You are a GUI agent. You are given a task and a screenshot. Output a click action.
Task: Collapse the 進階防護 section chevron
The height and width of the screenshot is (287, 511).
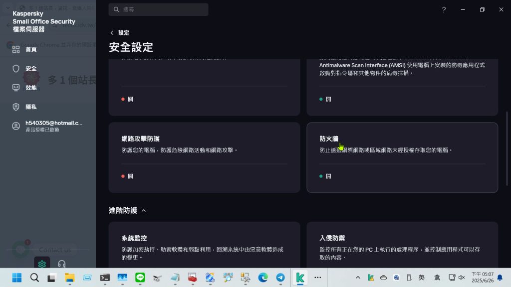[x=144, y=211]
